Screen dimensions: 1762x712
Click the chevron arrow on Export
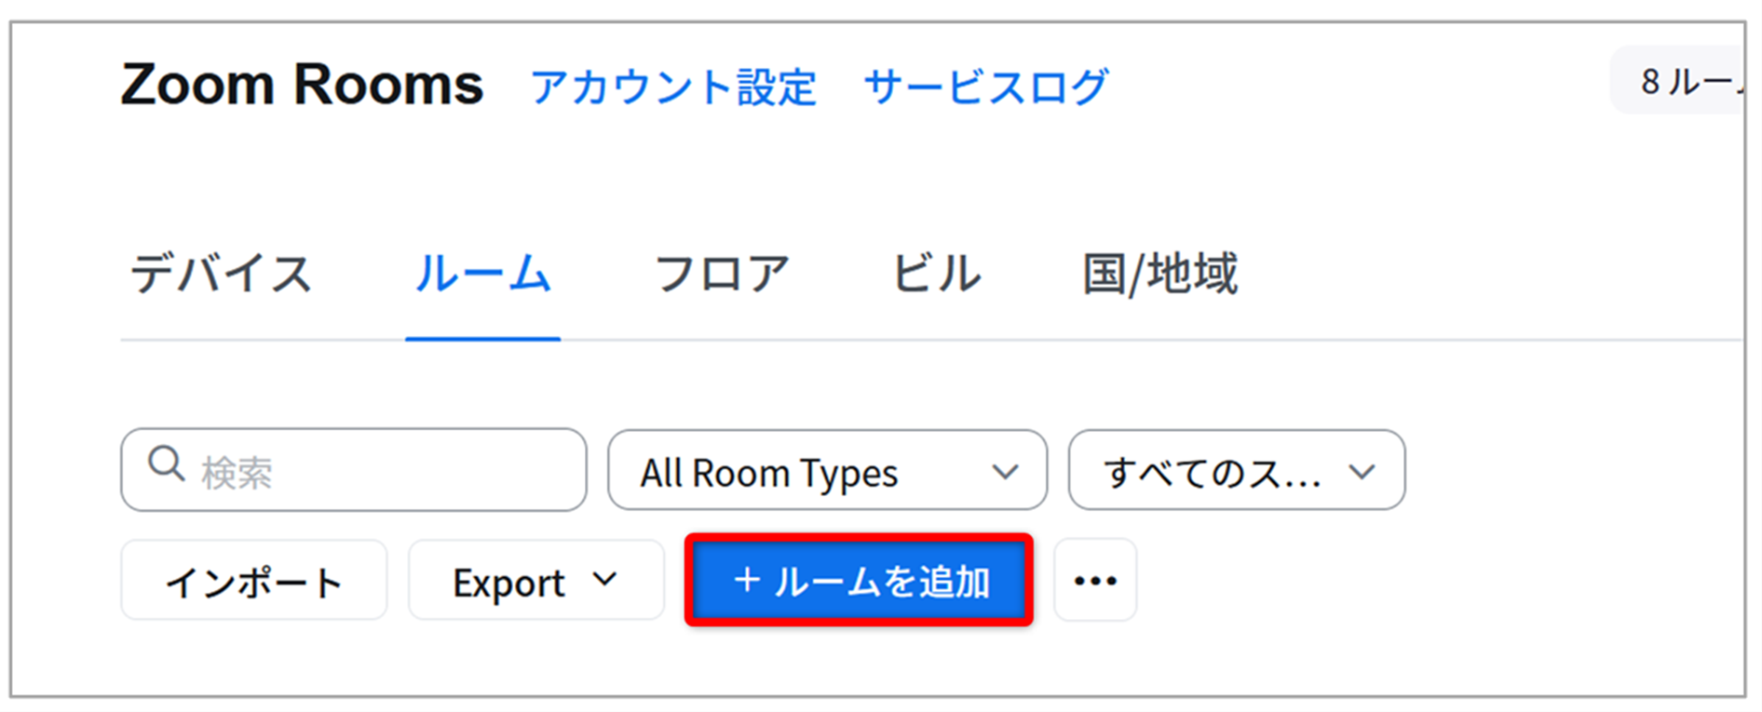pyautogui.click(x=604, y=580)
